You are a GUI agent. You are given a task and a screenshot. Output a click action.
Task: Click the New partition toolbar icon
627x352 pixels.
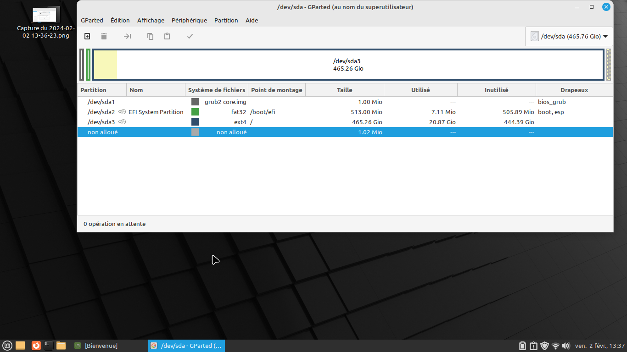click(87, 36)
